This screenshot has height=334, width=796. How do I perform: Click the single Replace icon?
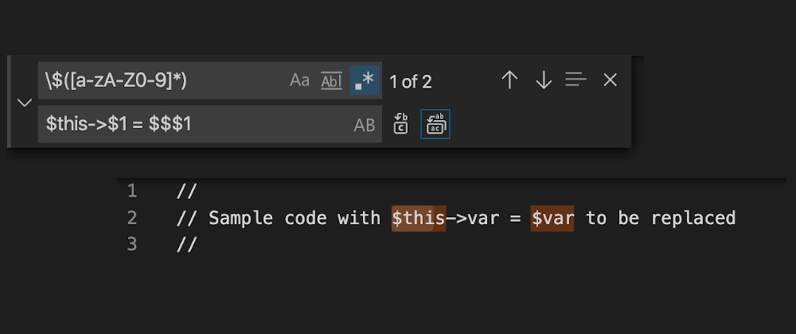(400, 124)
